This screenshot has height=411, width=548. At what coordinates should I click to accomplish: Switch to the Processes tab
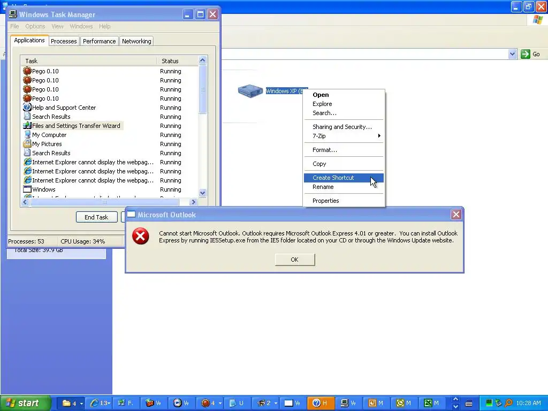pos(64,41)
